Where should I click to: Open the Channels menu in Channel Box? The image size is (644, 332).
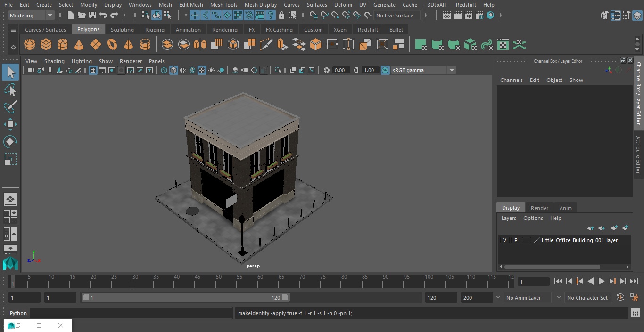tap(512, 80)
